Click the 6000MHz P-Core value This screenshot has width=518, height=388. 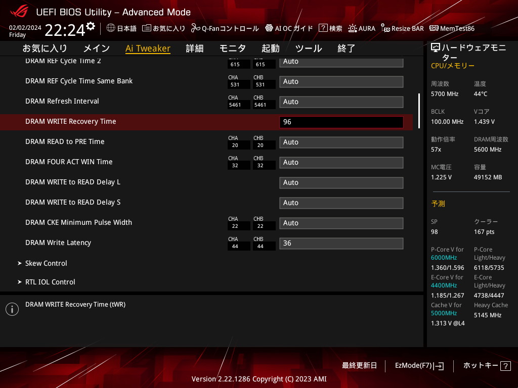coord(444,258)
